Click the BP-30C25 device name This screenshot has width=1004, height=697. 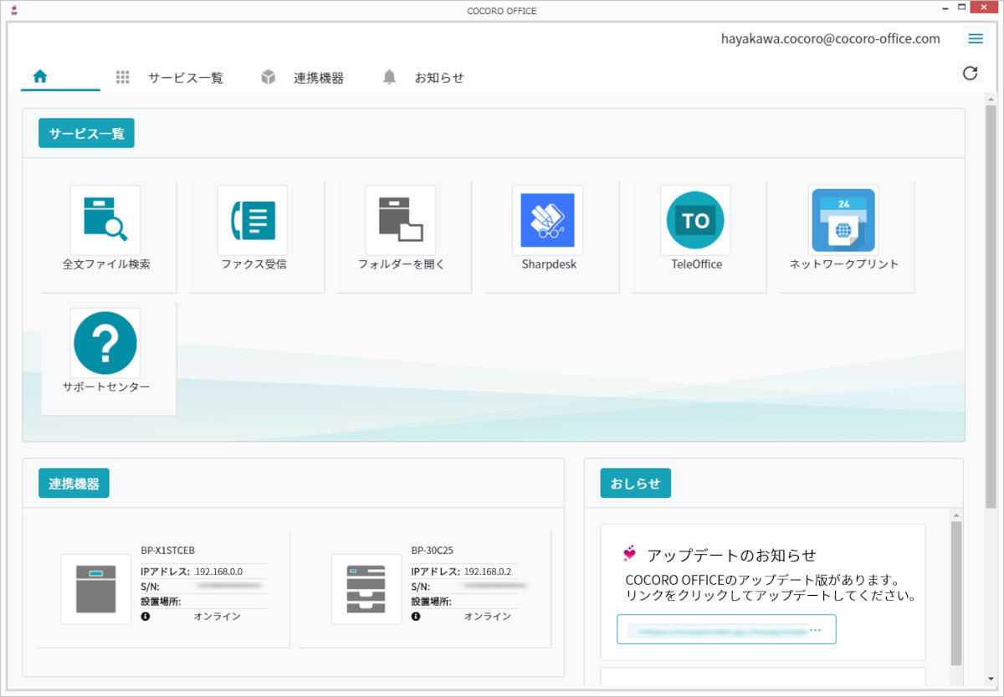coord(432,550)
